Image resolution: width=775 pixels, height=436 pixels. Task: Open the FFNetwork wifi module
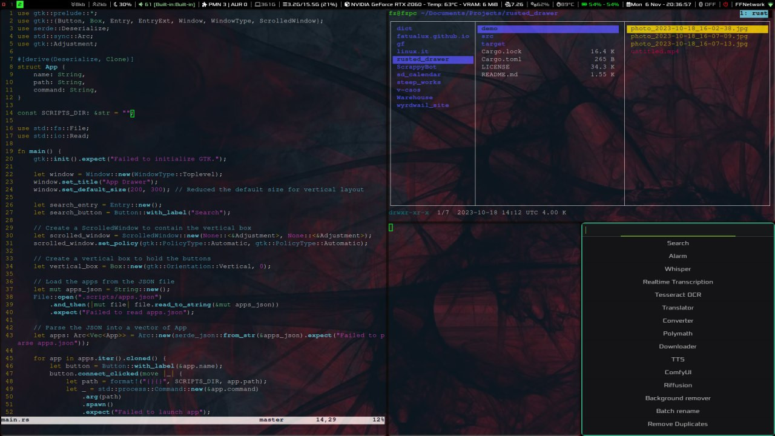[x=754, y=4]
